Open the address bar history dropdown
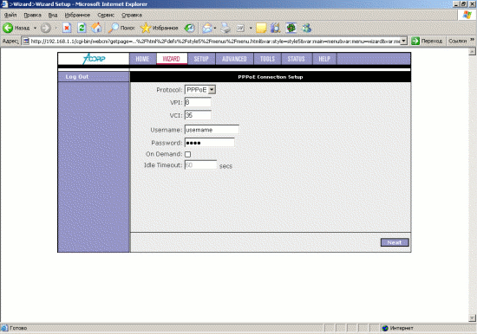 tap(403, 41)
